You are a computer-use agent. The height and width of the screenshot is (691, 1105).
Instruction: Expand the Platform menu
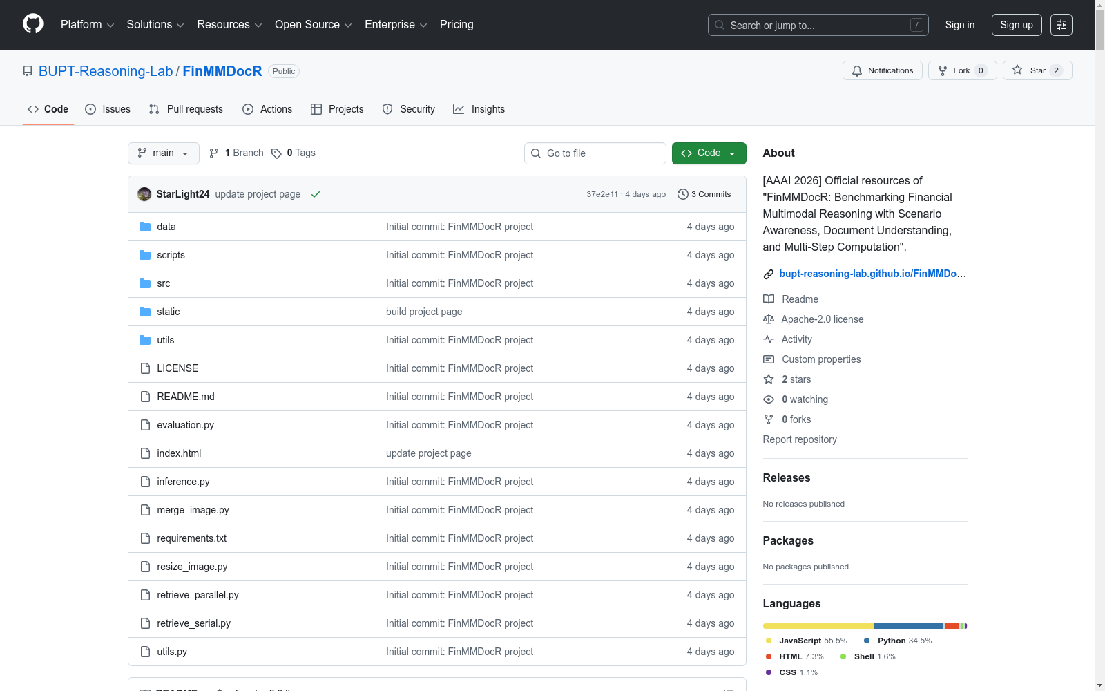click(x=87, y=25)
